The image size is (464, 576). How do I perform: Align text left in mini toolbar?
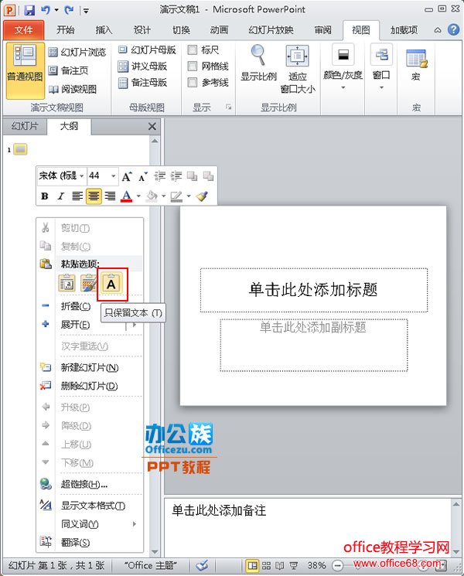coord(77,196)
